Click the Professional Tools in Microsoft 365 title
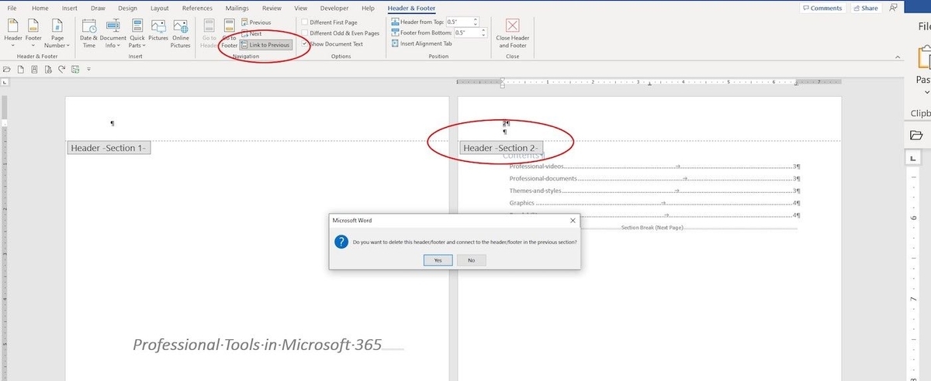Viewport: 931px width, 381px height. coord(258,345)
